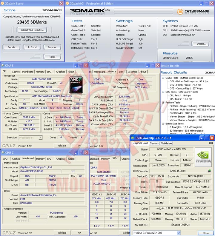
Task: Click the Close button in GPU-Z
Action: (205, 233)
